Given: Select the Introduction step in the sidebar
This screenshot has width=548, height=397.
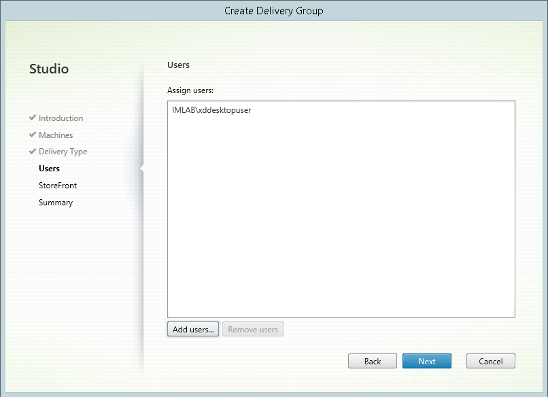Looking at the screenshot, I should (x=60, y=118).
